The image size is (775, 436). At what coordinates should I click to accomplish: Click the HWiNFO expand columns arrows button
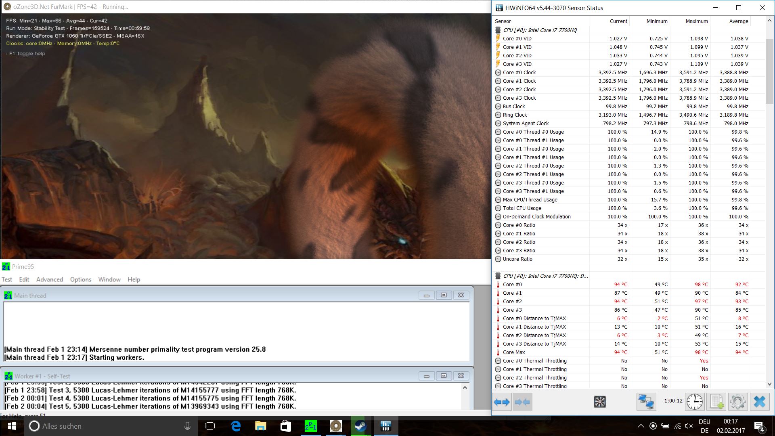pyautogui.click(x=502, y=402)
